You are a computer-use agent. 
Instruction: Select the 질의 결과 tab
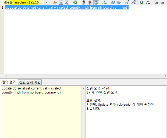pyautogui.click(x=9, y=82)
